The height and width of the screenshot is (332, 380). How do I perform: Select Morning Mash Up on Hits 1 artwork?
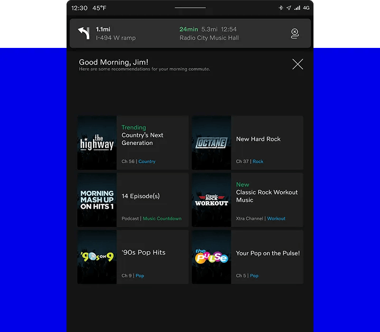click(x=97, y=200)
